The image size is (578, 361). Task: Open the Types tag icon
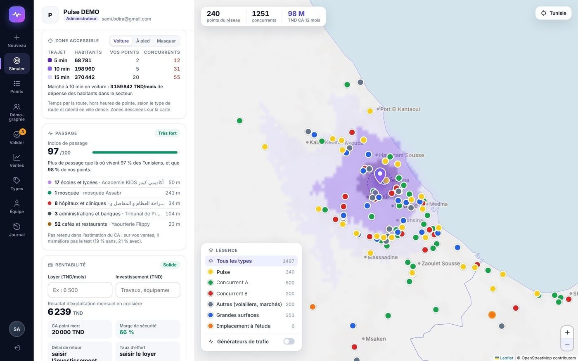17,180
